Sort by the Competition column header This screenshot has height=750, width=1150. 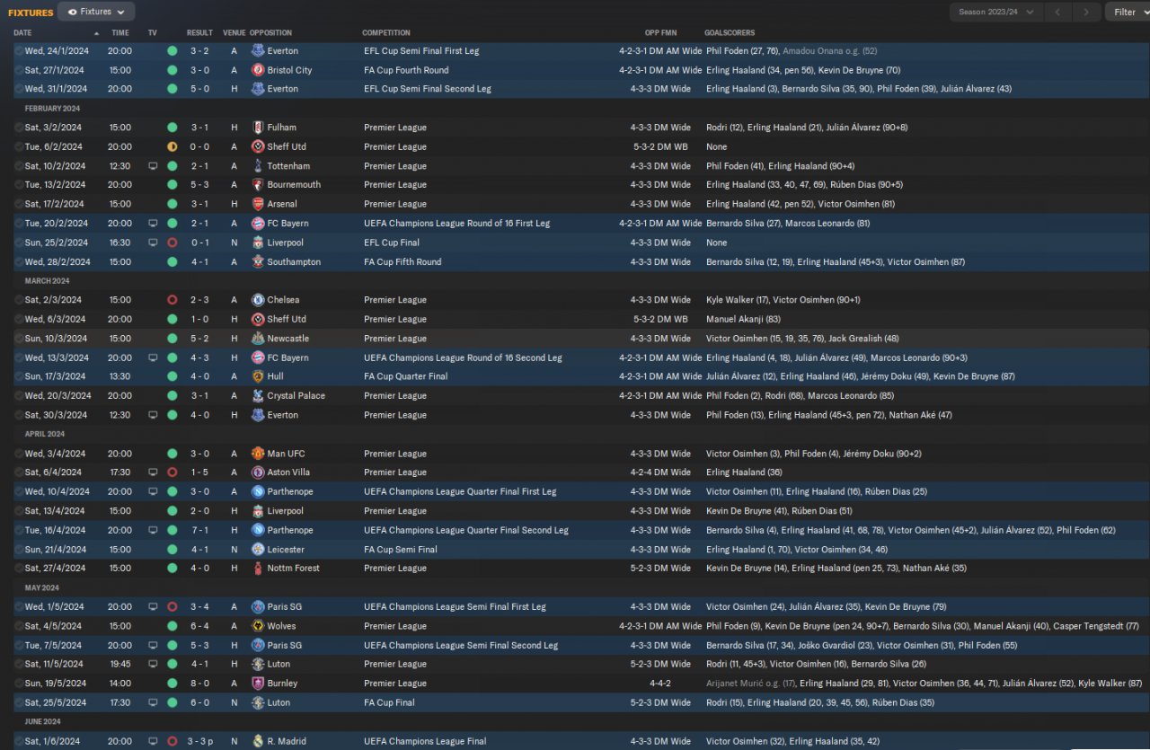pyautogui.click(x=386, y=33)
